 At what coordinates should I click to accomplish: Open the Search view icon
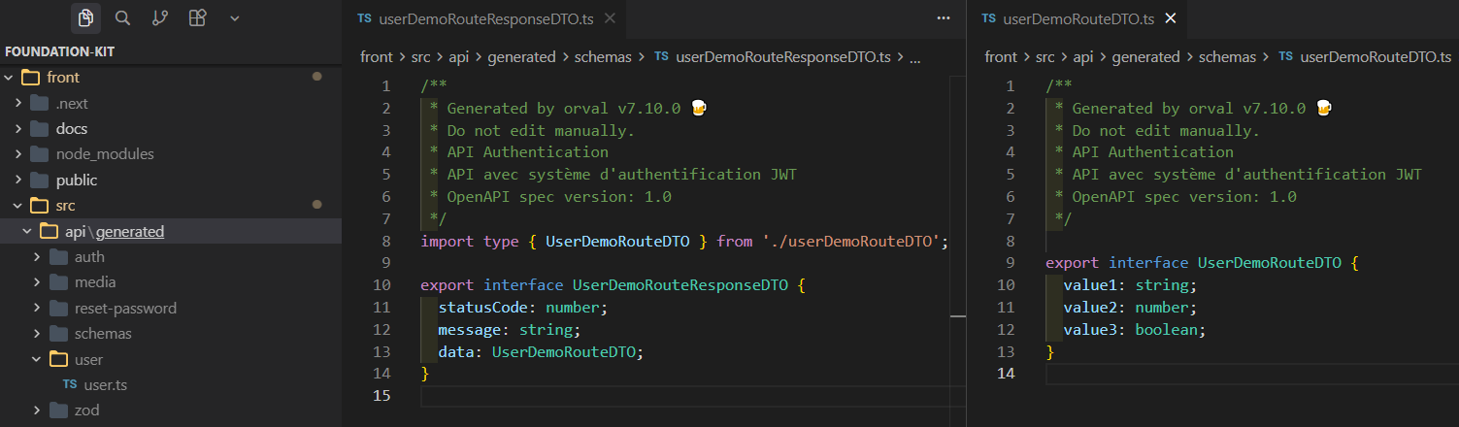pos(122,17)
